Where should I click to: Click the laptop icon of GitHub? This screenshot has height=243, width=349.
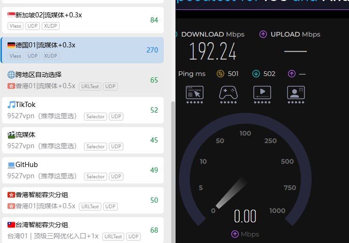(11, 165)
